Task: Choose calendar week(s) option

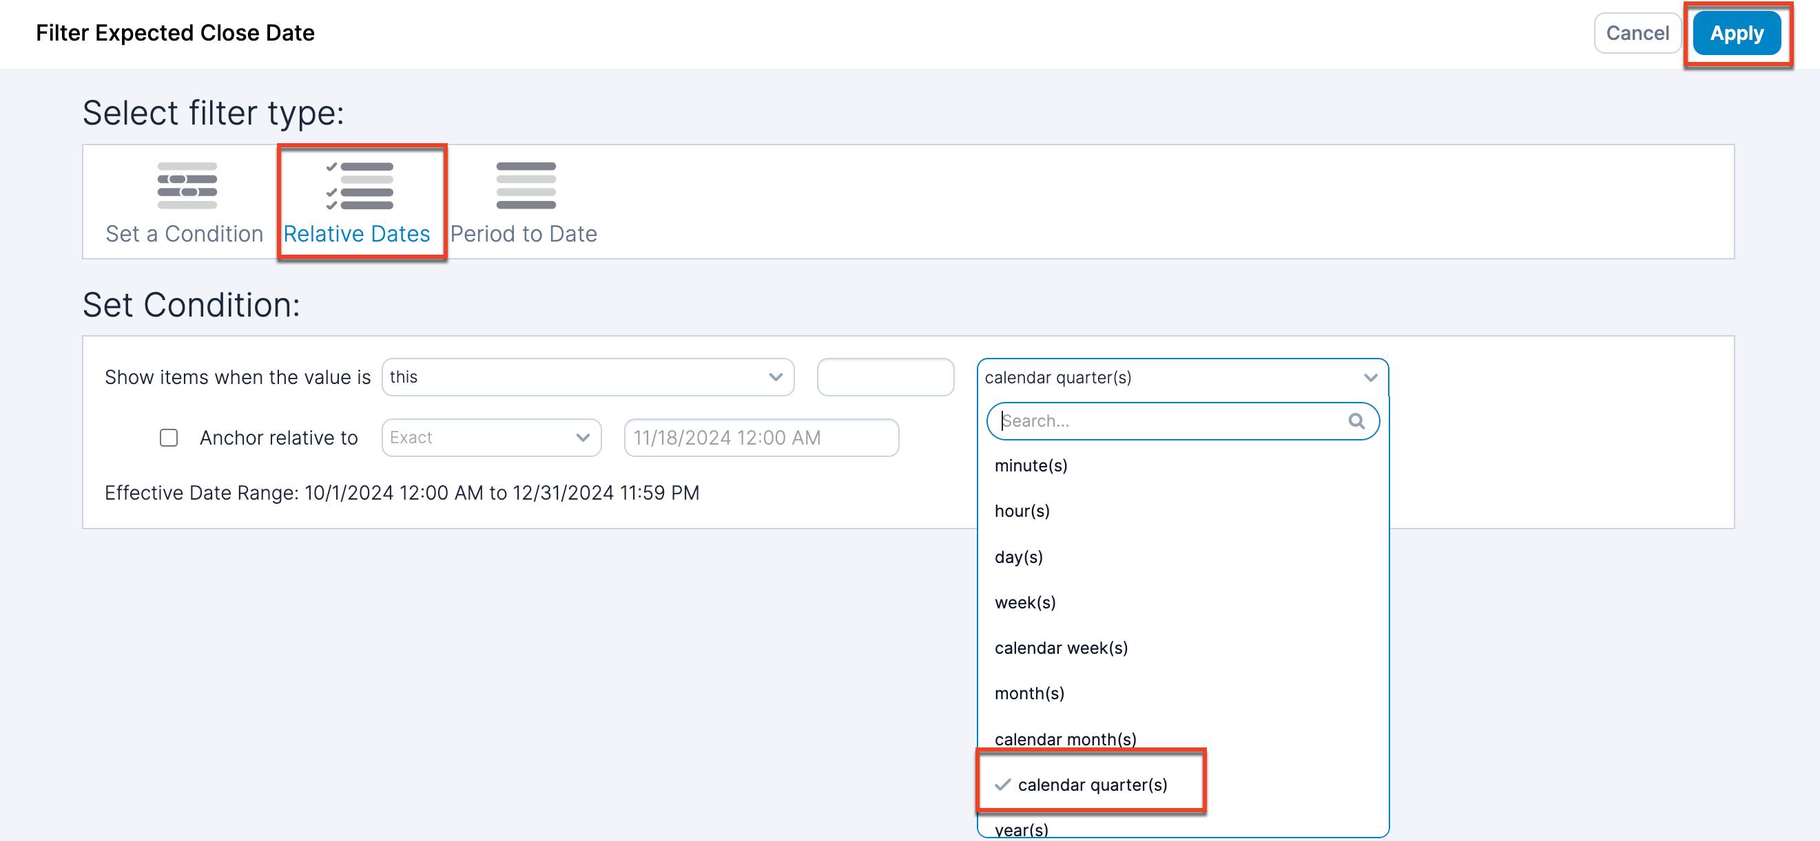Action: click(x=1060, y=648)
